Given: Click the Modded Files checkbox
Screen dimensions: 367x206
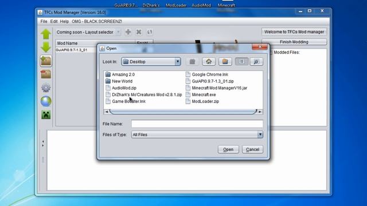Looking at the screenshot, I should pos(271,52).
